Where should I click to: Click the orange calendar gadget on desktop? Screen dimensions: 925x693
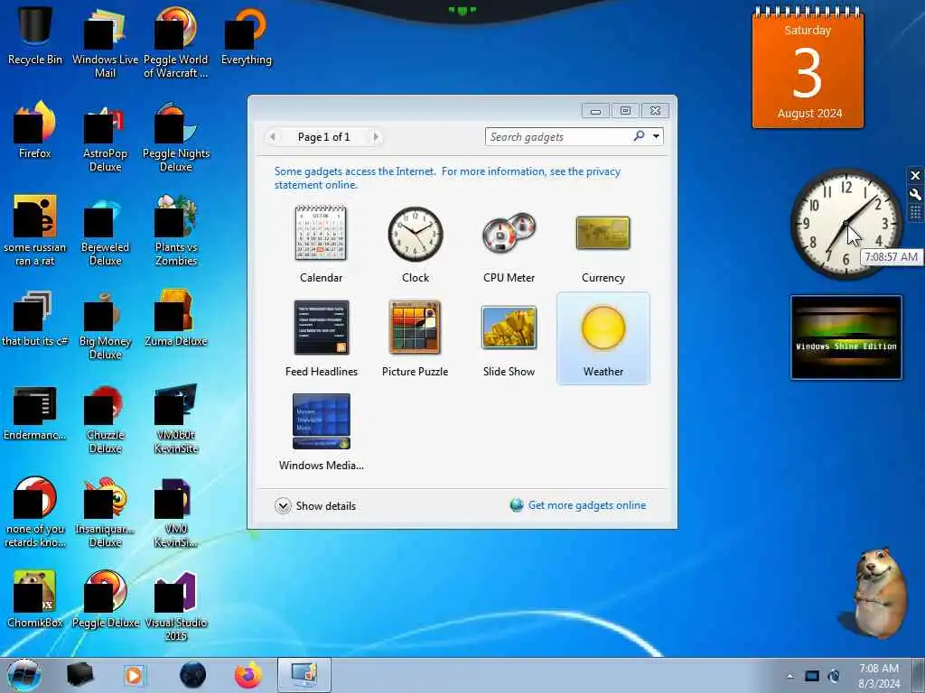[x=808, y=68]
